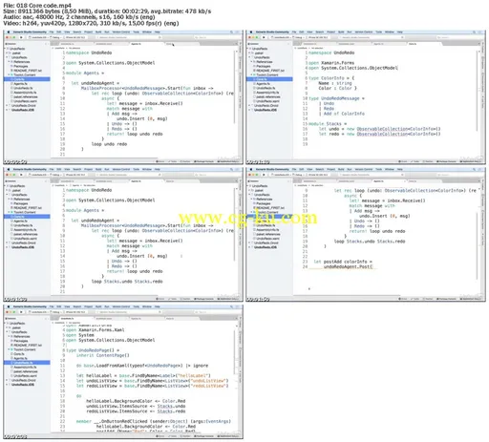Select the highlighted UndoRedo.fs row in the last frame
The image size is (489, 442).
[x=27, y=363]
